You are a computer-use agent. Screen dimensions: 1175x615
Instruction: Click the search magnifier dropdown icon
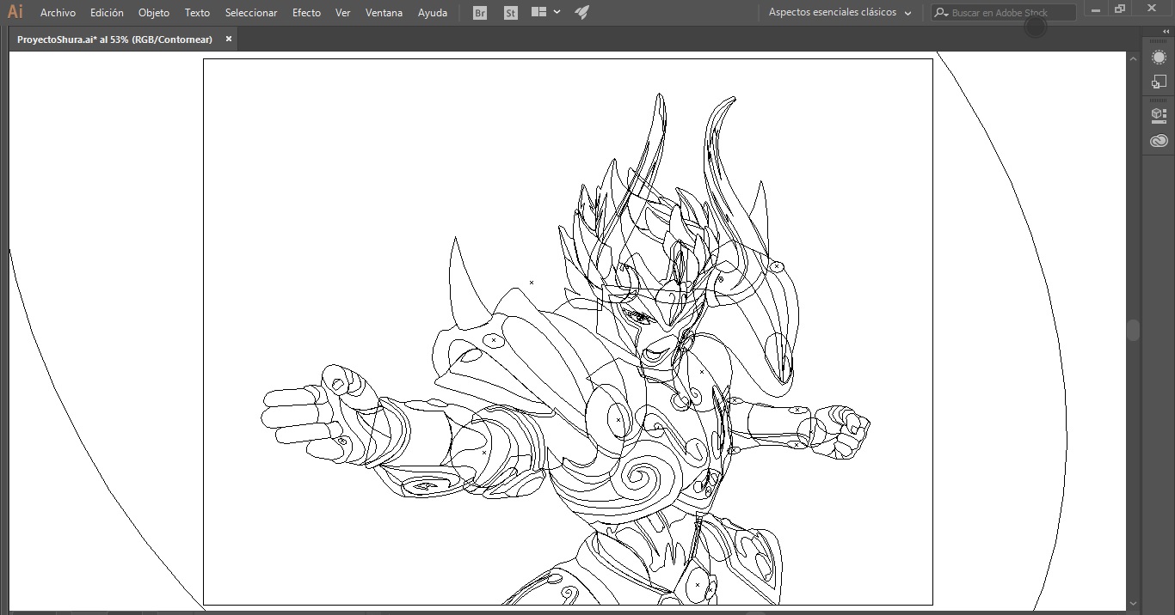[941, 13]
